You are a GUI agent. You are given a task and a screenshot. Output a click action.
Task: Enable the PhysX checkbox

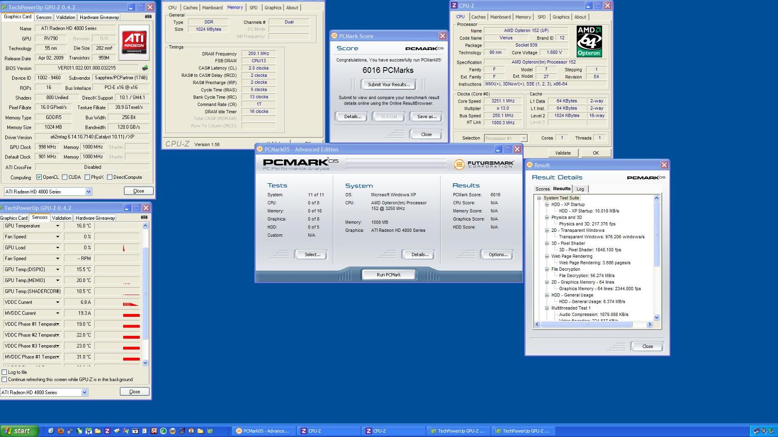coord(87,177)
